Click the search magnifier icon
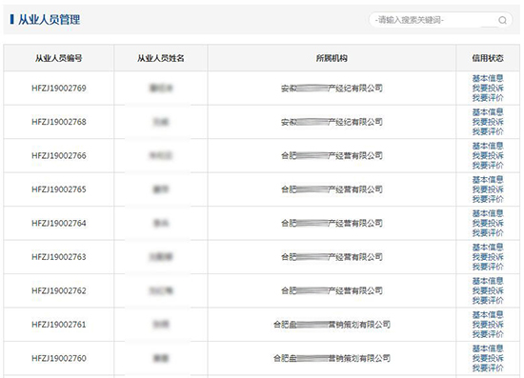Image resolution: width=524 pixels, height=378 pixels. click(502, 20)
